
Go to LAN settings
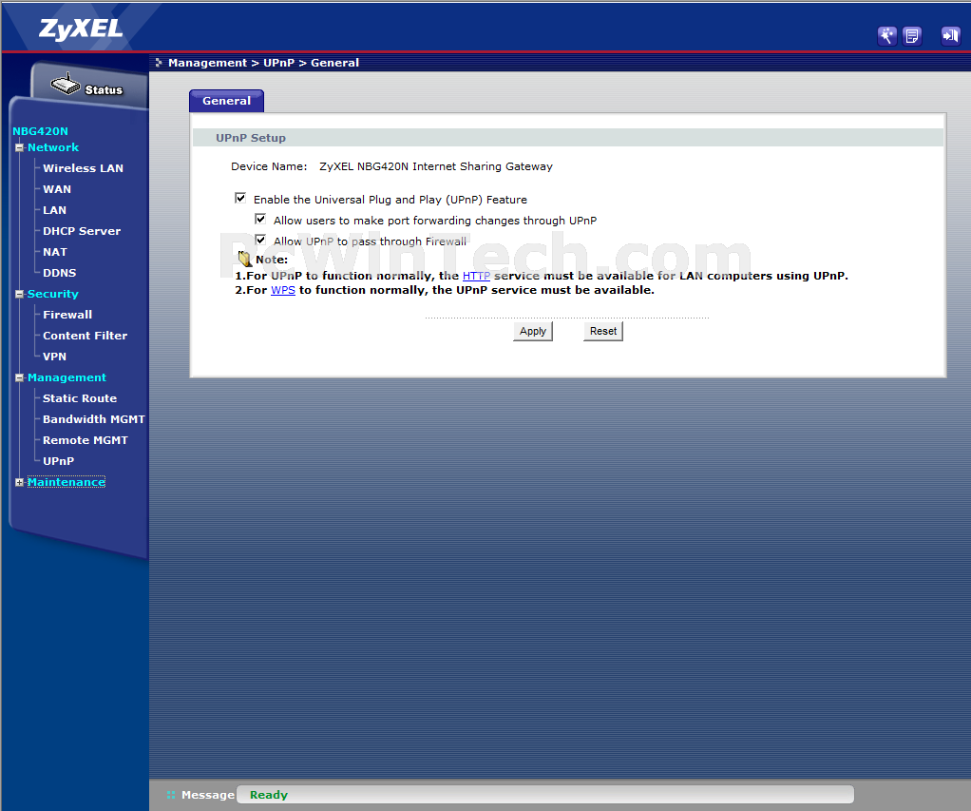click(x=54, y=211)
